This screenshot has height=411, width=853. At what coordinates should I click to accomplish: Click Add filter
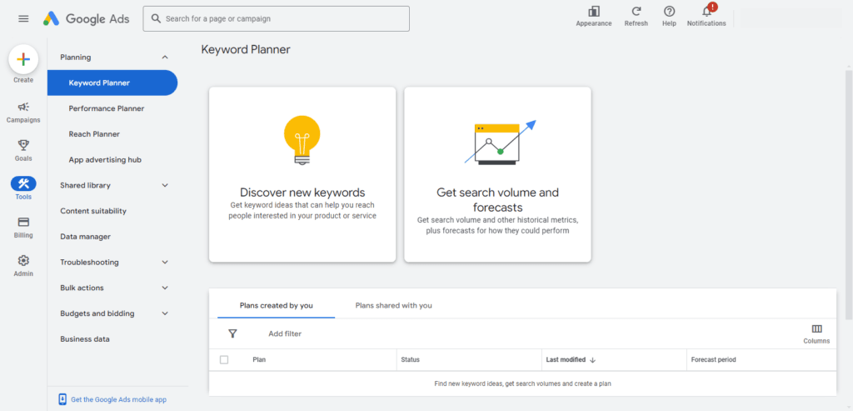285,333
